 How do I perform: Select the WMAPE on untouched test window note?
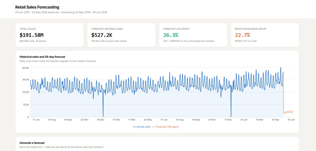pyautogui.click(x=189, y=41)
